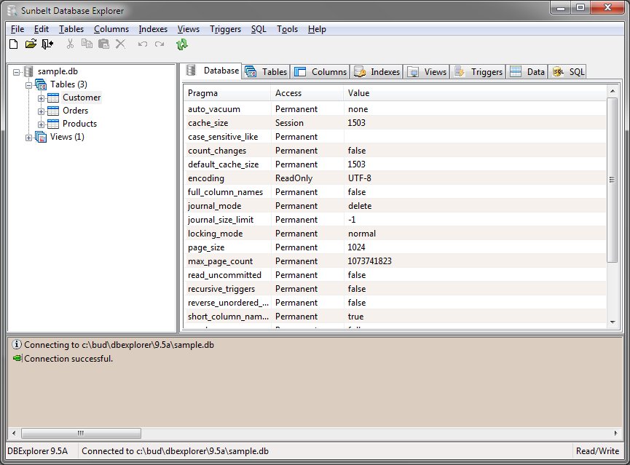Image resolution: width=630 pixels, height=465 pixels.
Task: Click the Customer table icon
Action: click(x=53, y=98)
